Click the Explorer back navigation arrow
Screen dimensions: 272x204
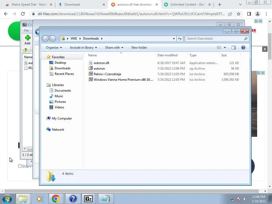pos(45,39)
